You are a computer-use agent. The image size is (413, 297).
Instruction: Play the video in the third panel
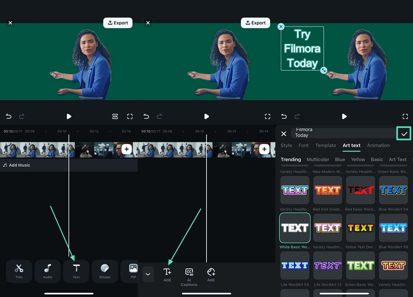point(344,116)
